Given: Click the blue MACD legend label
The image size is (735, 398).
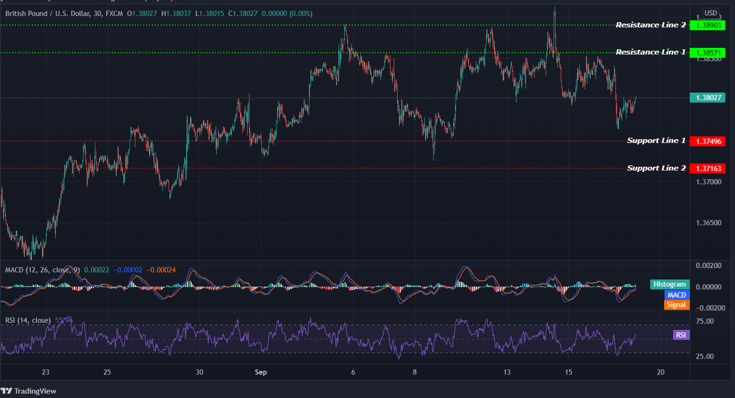Looking at the screenshot, I should [676, 295].
